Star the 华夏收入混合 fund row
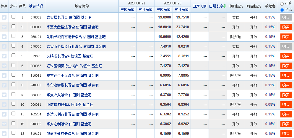 4,95
